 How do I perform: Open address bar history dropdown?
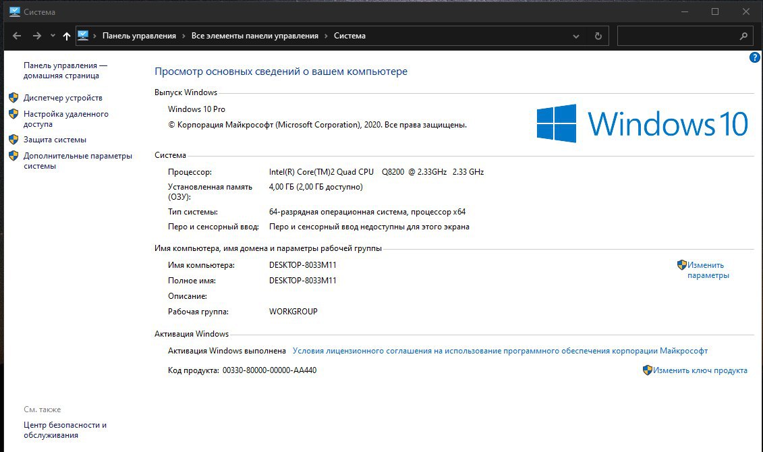click(576, 36)
